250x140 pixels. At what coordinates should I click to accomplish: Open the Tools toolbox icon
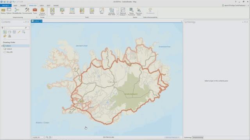35,11
